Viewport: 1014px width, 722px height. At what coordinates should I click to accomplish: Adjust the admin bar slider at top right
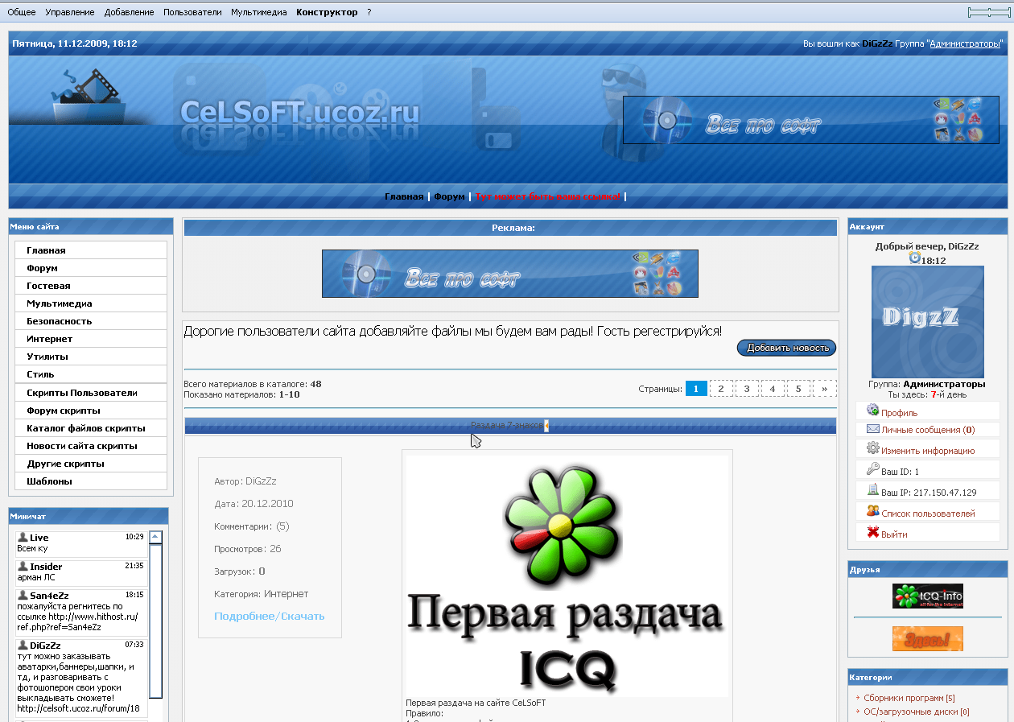pyautogui.click(x=988, y=12)
